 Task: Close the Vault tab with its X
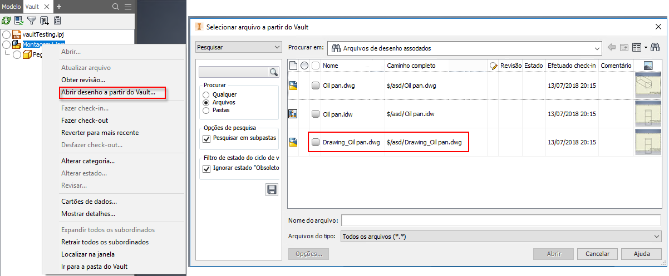pyautogui.click(x=47, y=7)
